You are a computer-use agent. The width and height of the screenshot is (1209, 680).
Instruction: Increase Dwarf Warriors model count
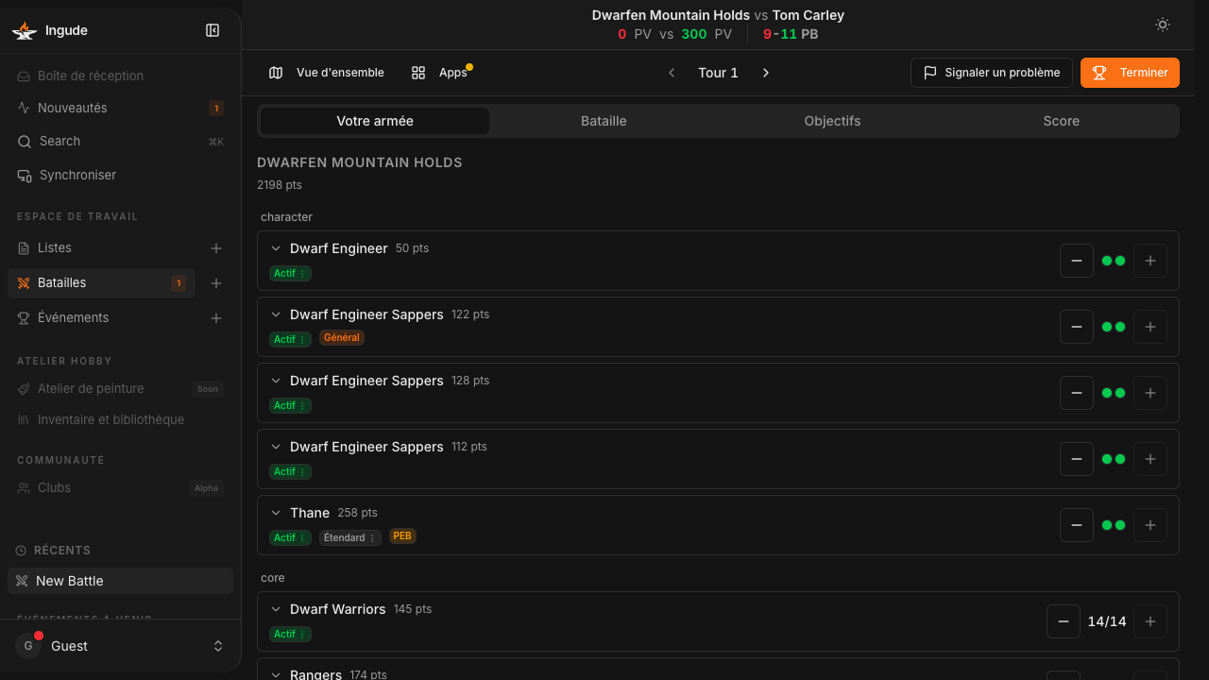[x=1150, y=621]
